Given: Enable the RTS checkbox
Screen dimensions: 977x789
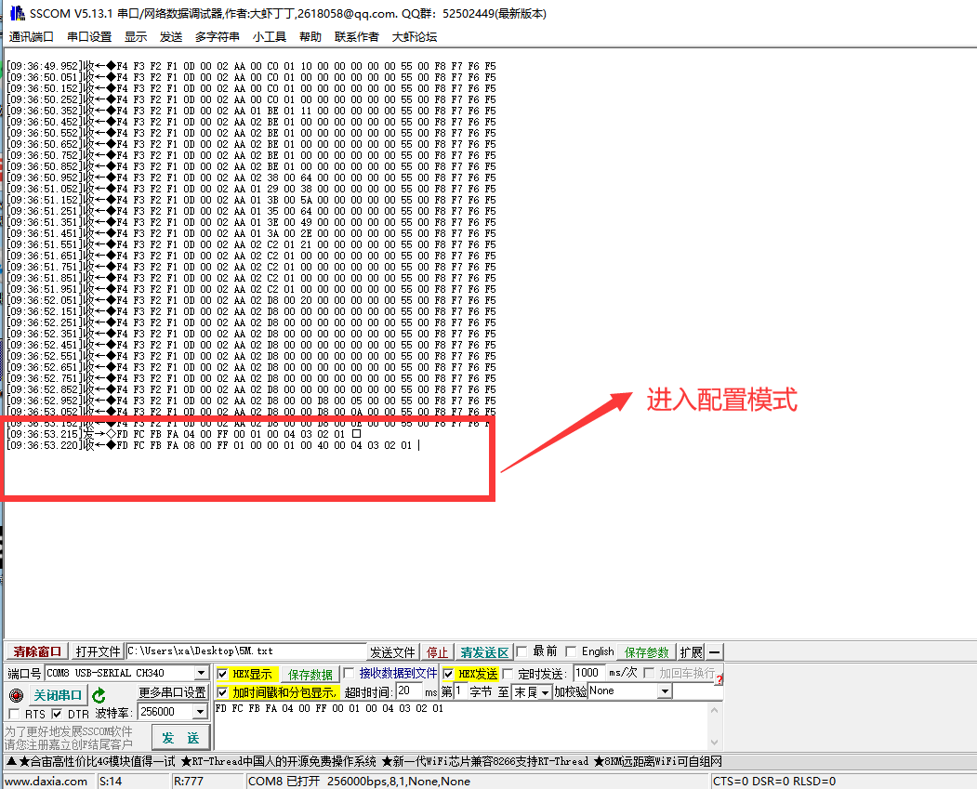Looking at the screenshot, I should 14,714.
